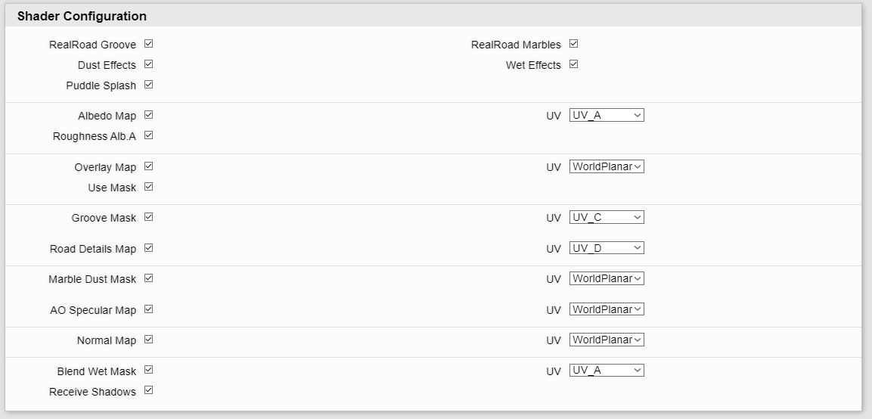Screen dimensions: 872x419
Task: Open Road Details Map UV_D dropdown
Action: [607, 247]
